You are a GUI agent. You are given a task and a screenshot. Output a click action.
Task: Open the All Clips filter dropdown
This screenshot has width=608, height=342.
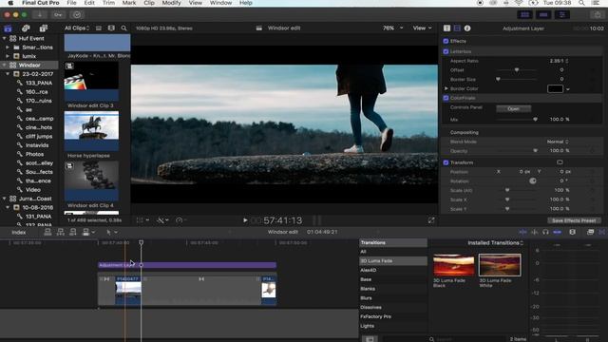click(x=77, y=28)
